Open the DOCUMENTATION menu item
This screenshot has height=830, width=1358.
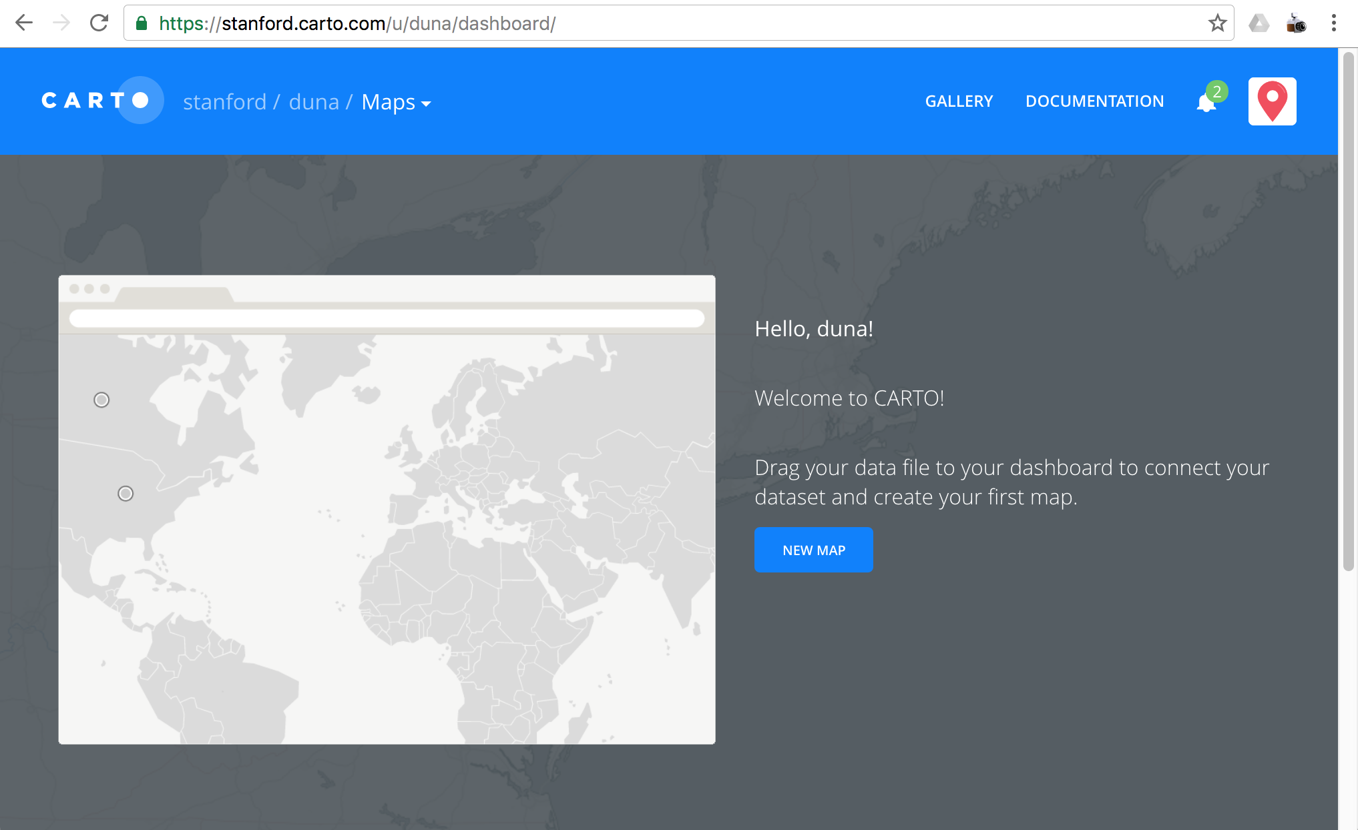click(1094, 101)
